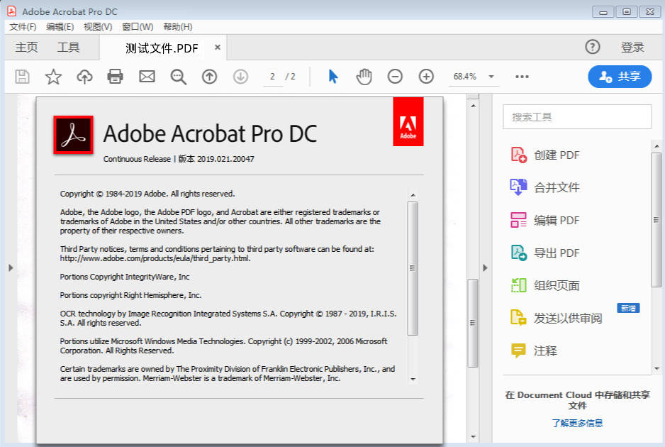
Task: Send file by email envelope icon
Action: click(x=147, y=77)
